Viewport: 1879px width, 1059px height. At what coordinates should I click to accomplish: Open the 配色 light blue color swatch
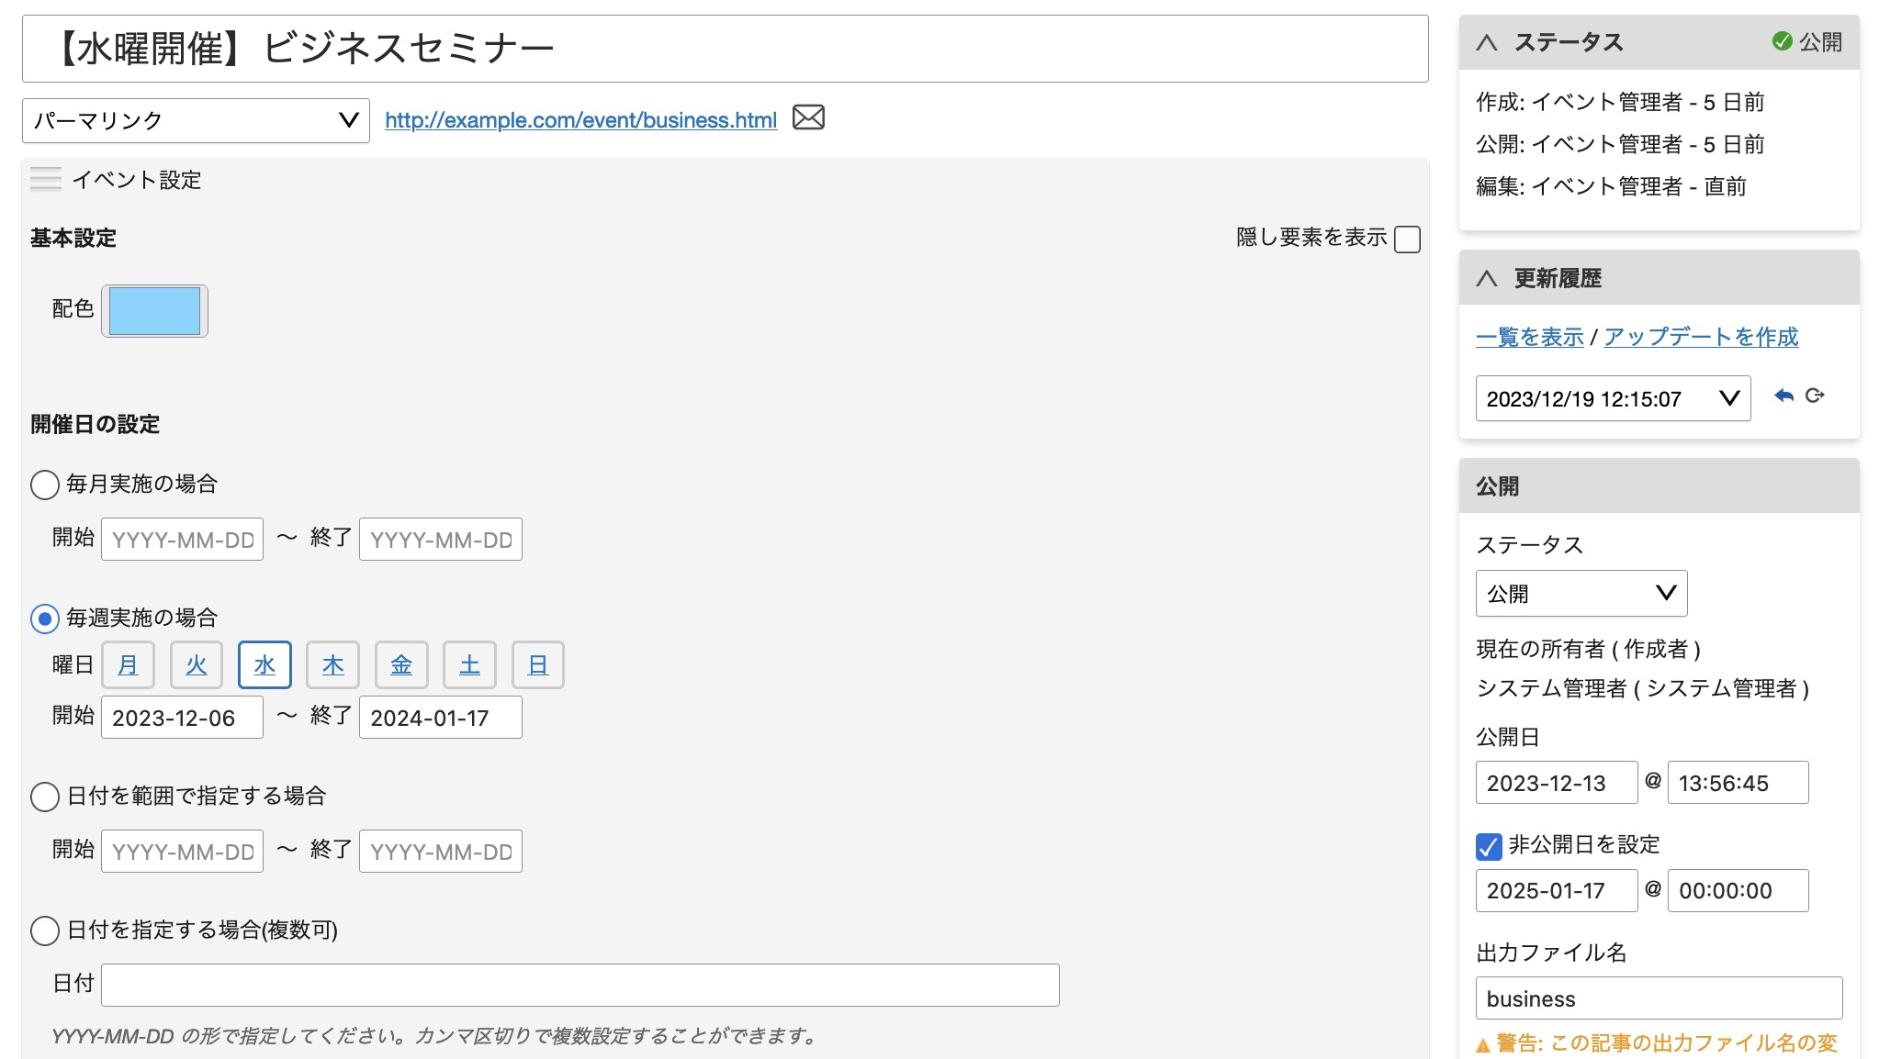pos(154,310)
